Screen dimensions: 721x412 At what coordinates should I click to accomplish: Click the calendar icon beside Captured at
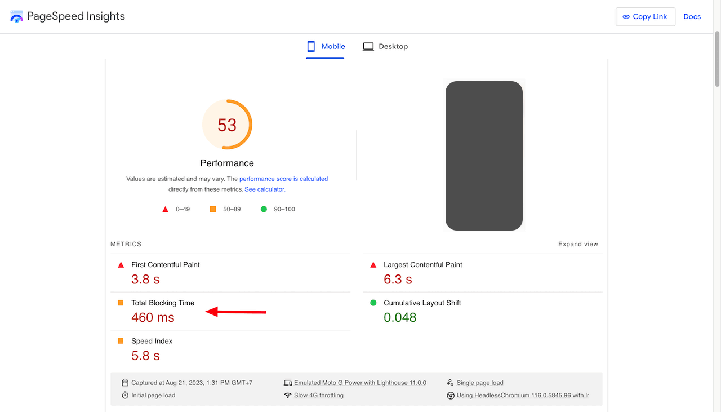coord(125,383)
